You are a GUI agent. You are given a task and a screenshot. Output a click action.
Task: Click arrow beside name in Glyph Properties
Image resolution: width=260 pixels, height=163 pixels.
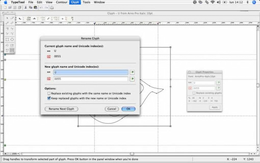pyautogui.click(x=218, y=83)
